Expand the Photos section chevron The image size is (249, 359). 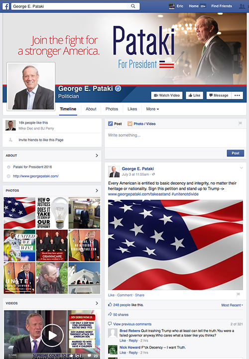click(x=97, y=191)
